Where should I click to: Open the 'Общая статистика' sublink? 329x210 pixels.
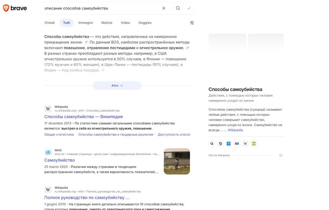[x=59, y=135]
